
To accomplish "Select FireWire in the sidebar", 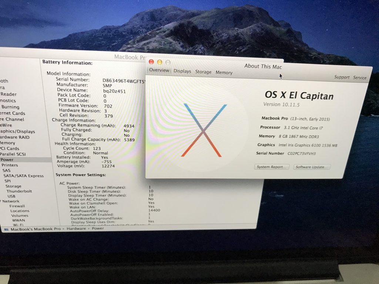I will [x=6, y=125].
